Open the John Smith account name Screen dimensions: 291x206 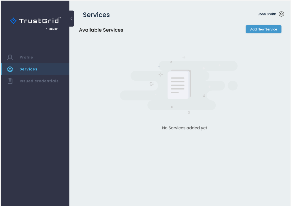267,14
